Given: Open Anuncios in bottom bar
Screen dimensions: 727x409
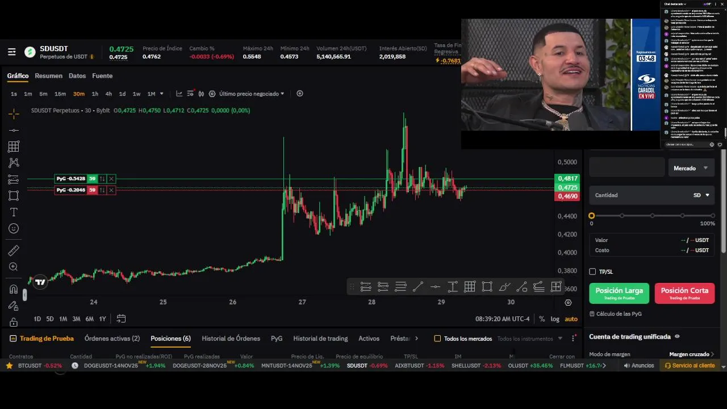Looking at the screenshot, I should (x=639, y=366).
